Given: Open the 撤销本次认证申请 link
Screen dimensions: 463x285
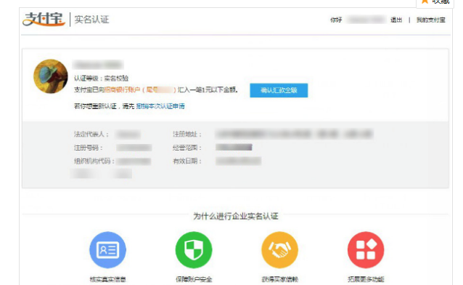Looking at the screenshot, I should pyautogui.click(x=160, y=106).
